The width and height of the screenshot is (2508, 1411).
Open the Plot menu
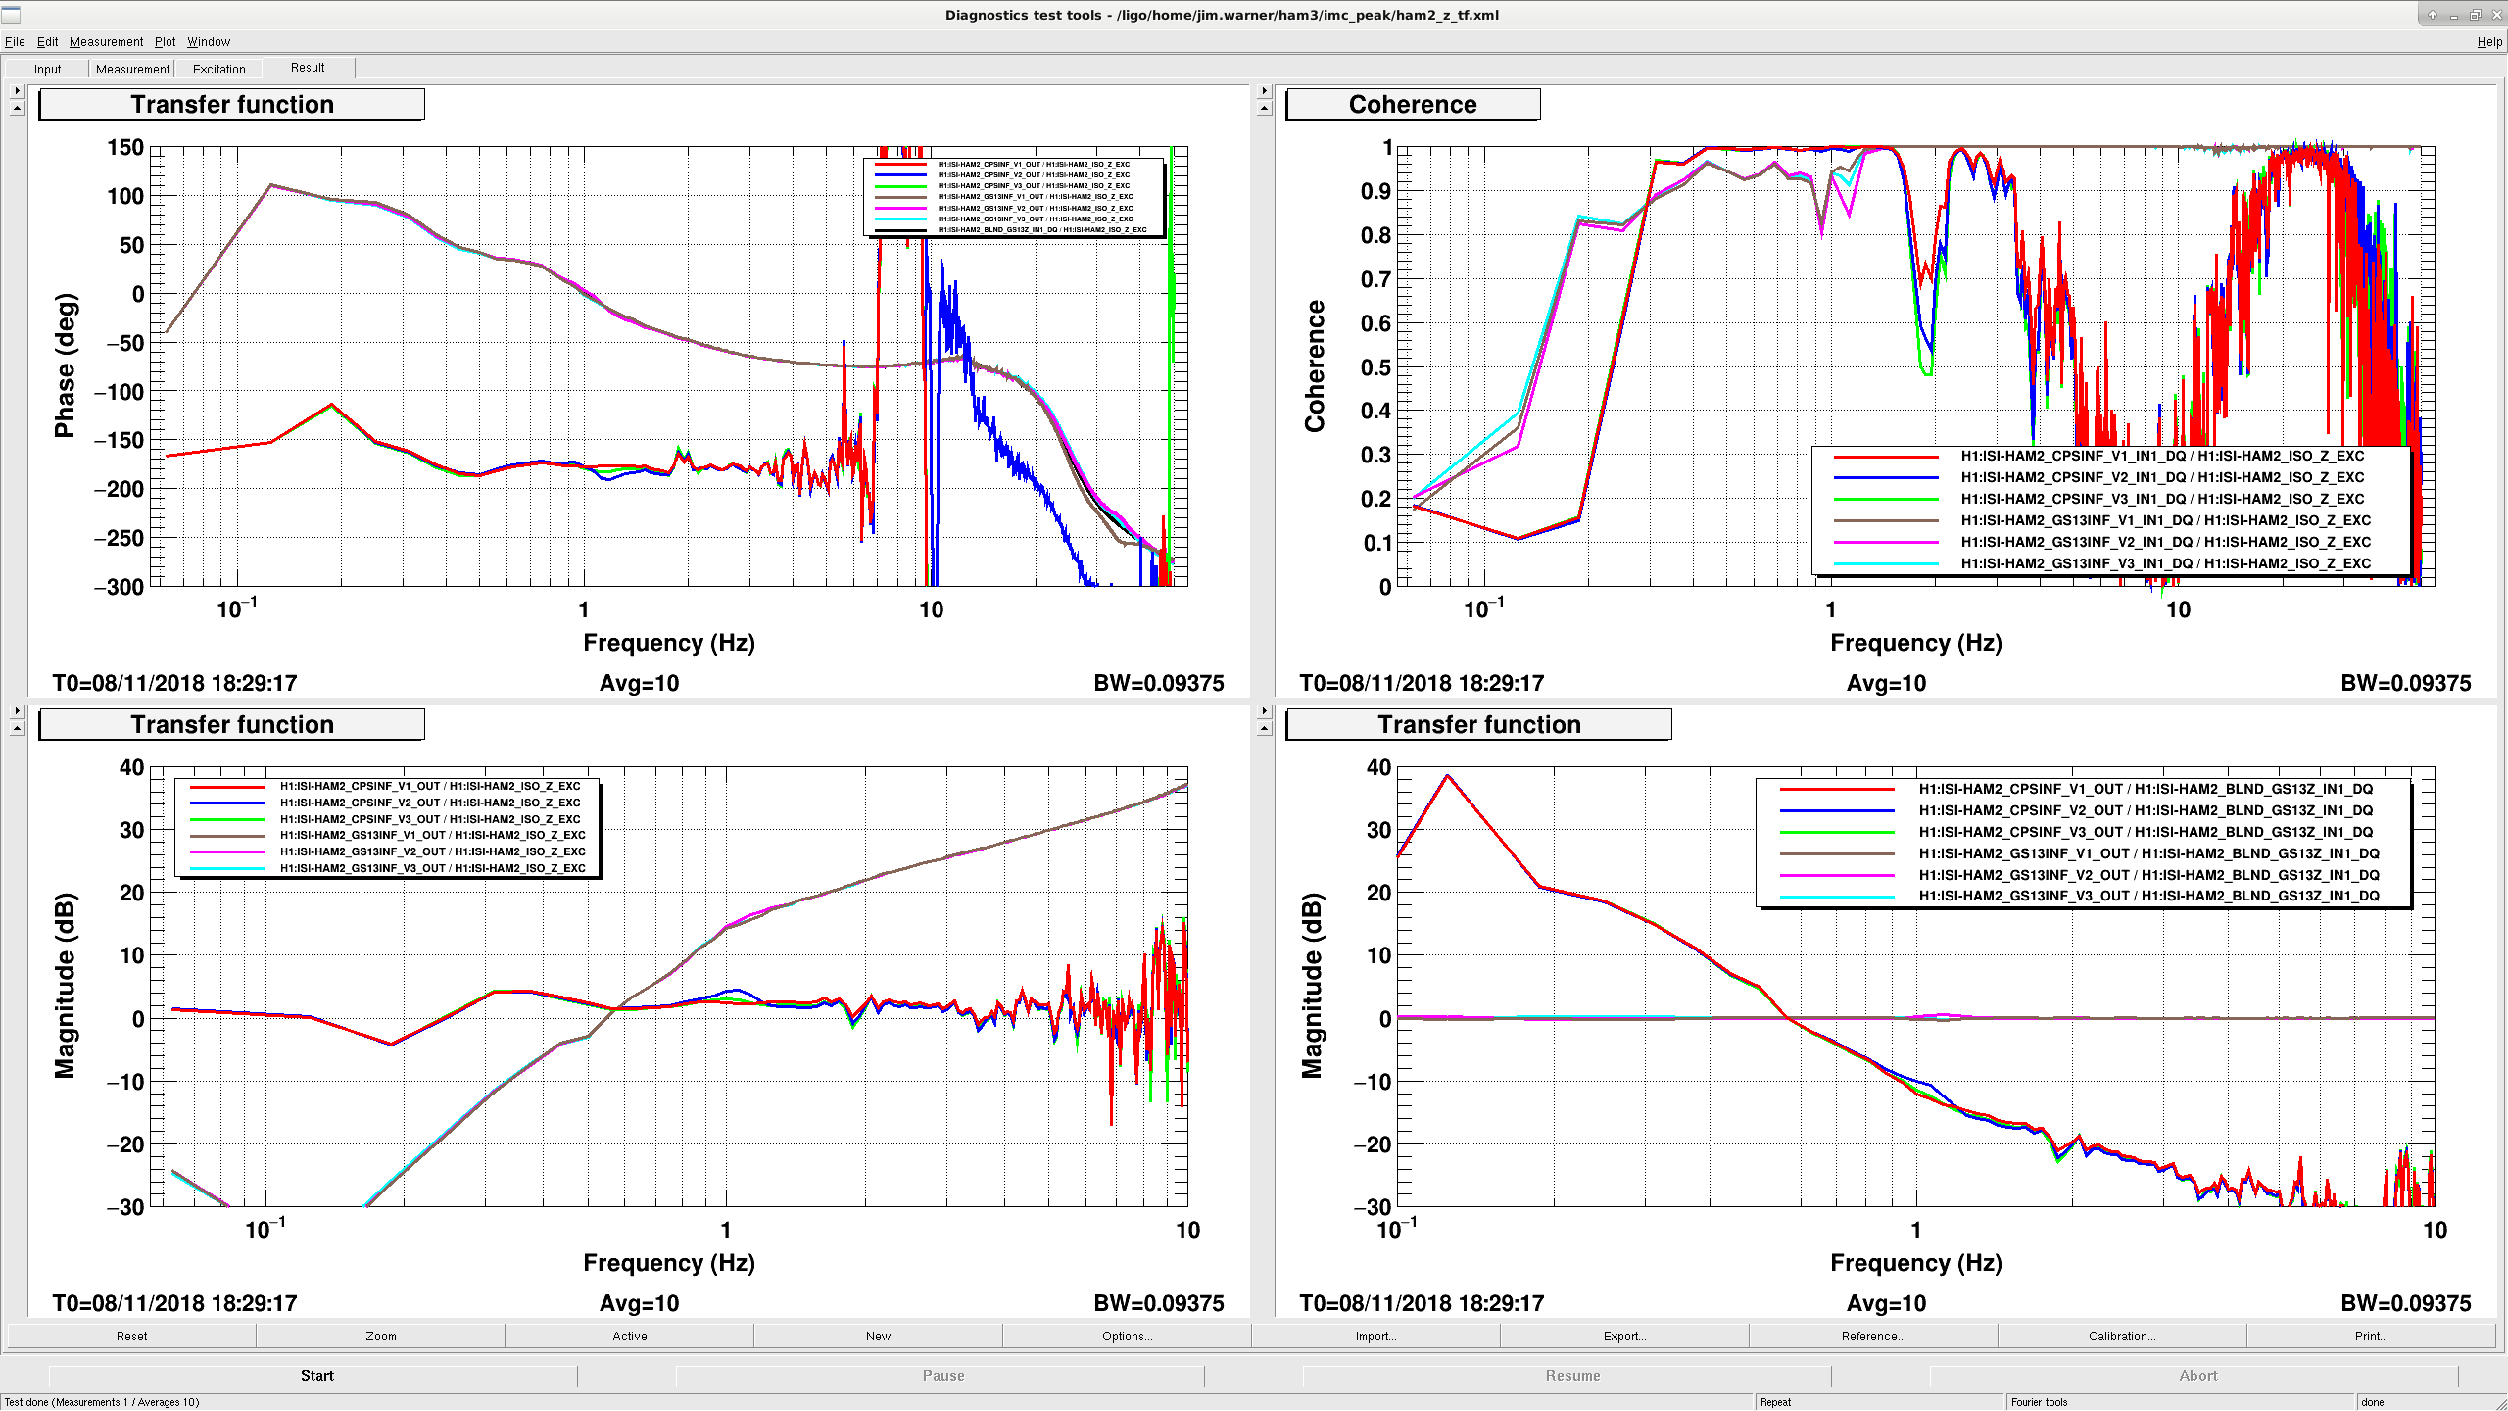(x=165, y=42)
